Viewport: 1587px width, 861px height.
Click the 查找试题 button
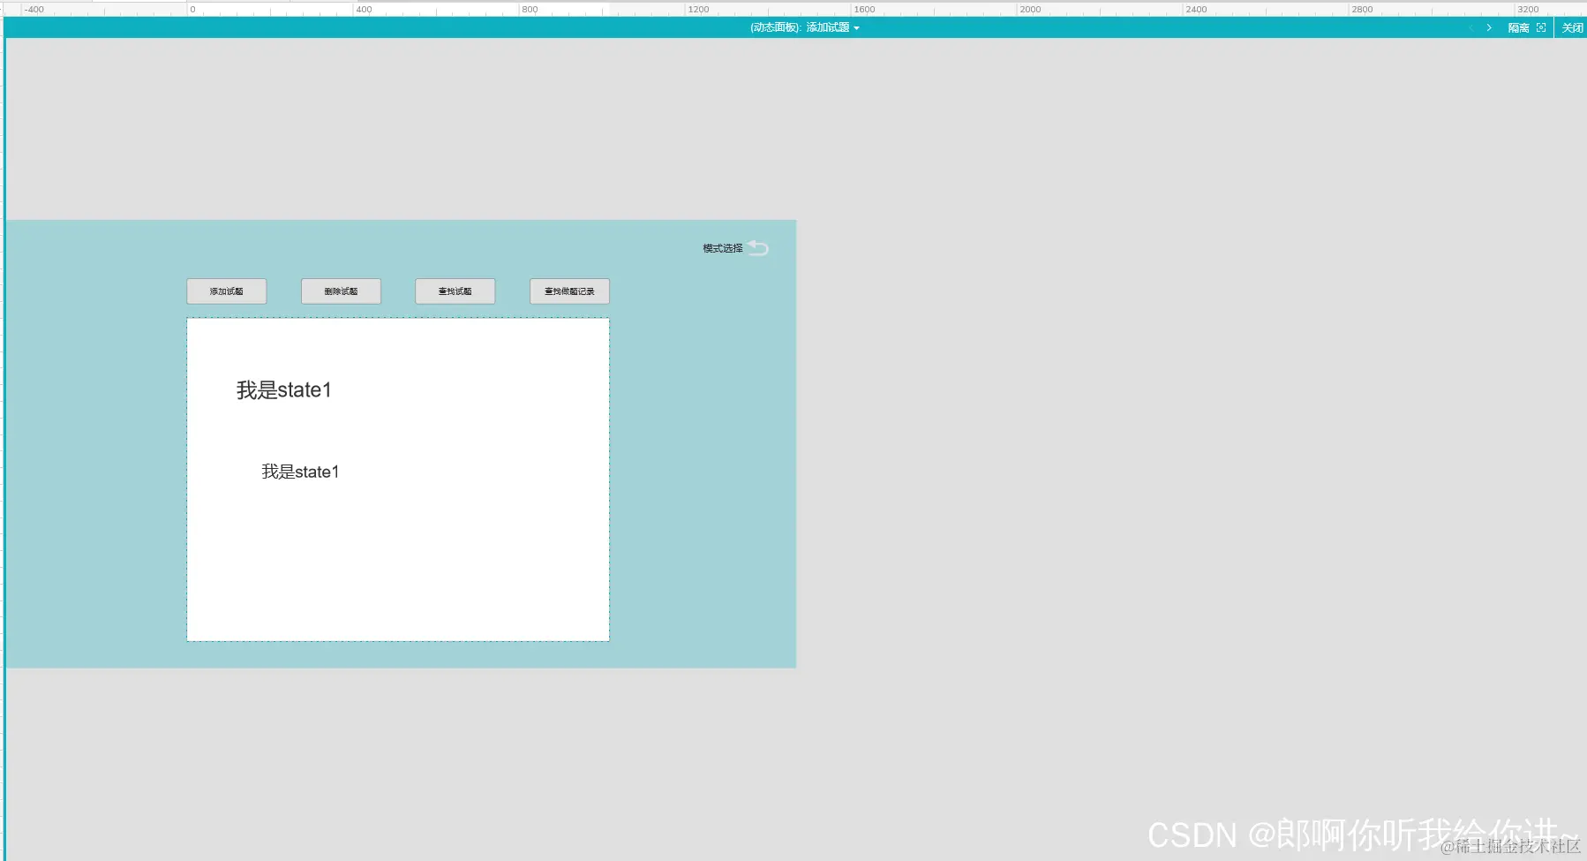(455, 291)
